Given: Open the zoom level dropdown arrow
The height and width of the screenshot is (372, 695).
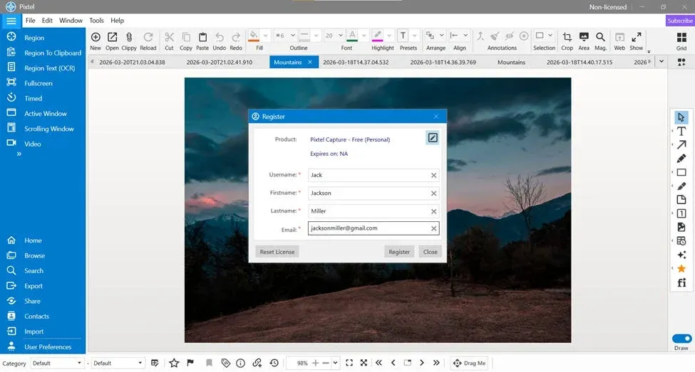Looking at the screenshot, I should point(335,363).
